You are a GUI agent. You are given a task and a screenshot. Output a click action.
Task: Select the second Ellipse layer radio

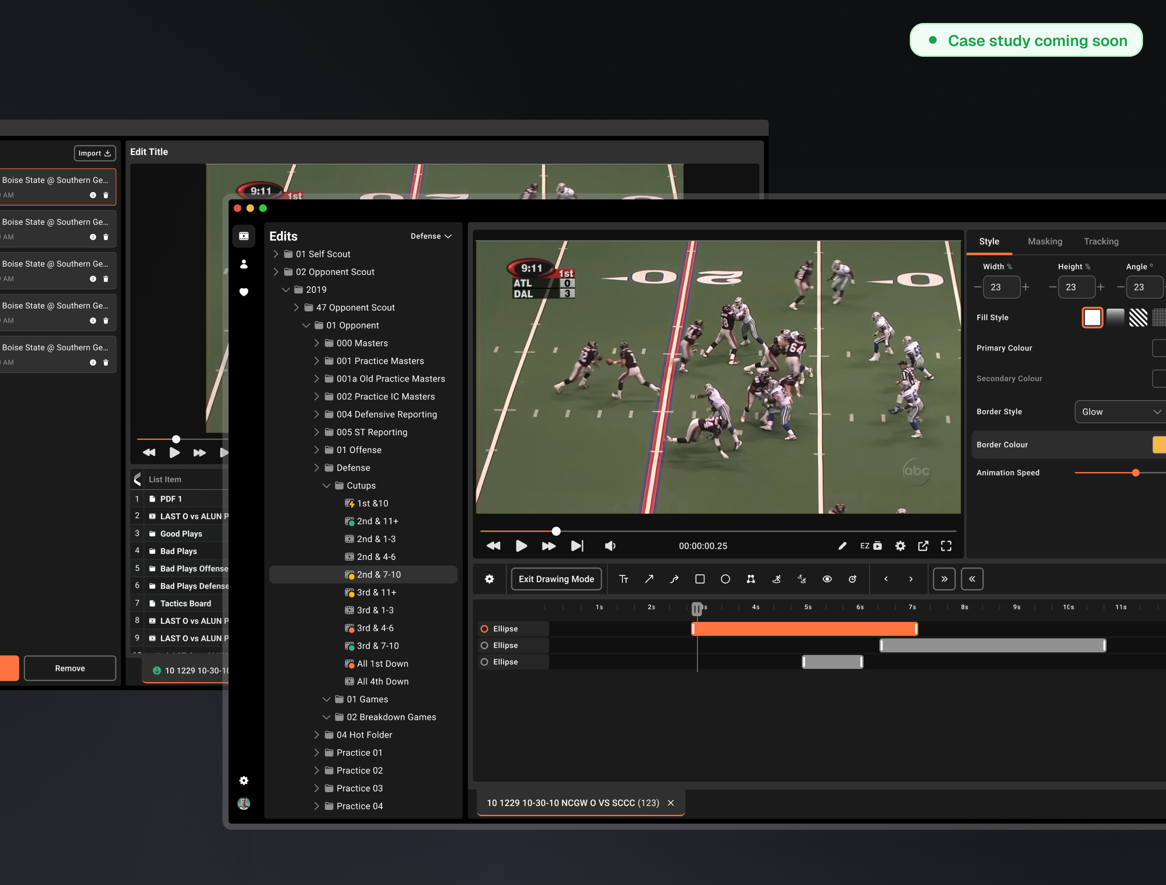[x=484, y=645]
